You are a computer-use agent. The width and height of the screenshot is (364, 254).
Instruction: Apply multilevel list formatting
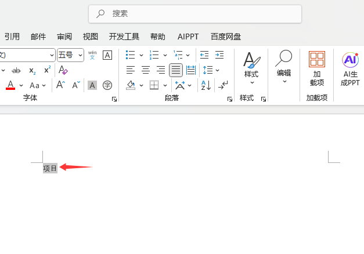[178, 55]
